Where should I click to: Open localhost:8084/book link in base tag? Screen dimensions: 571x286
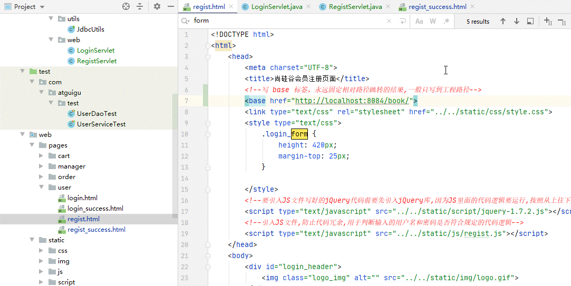tap(353, 101)
